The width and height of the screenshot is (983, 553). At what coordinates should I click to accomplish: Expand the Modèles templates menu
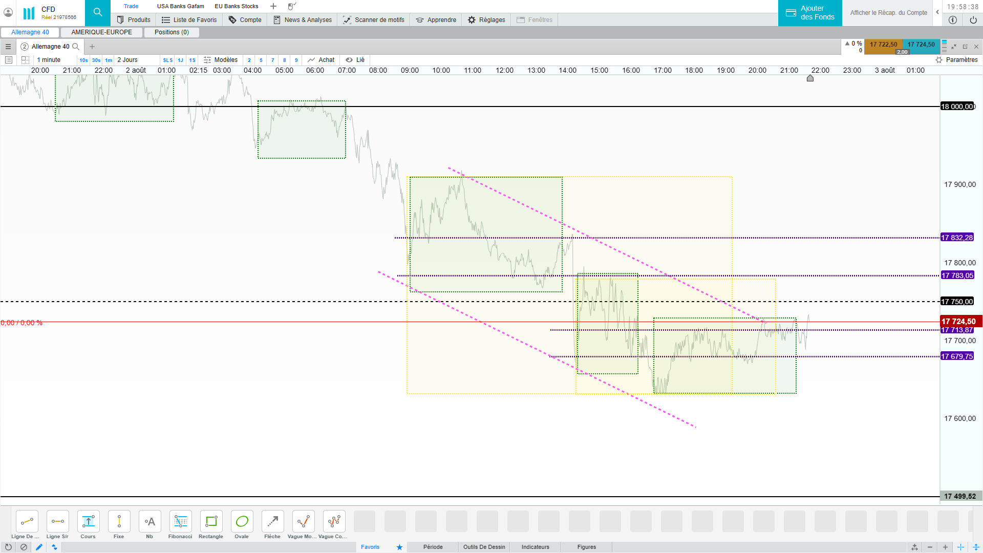[x=221, y=60]
